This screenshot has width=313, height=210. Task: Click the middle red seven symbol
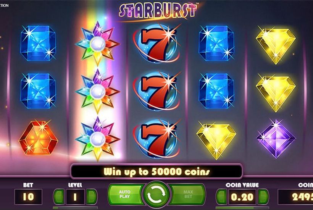point(157,91)
